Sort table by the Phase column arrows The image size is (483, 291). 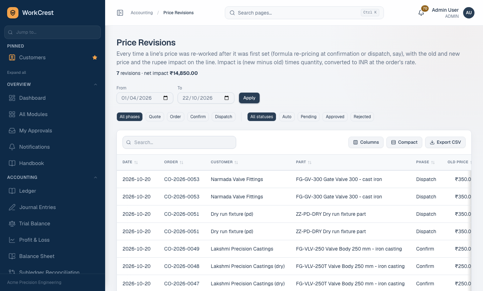(x=433, y=162)
